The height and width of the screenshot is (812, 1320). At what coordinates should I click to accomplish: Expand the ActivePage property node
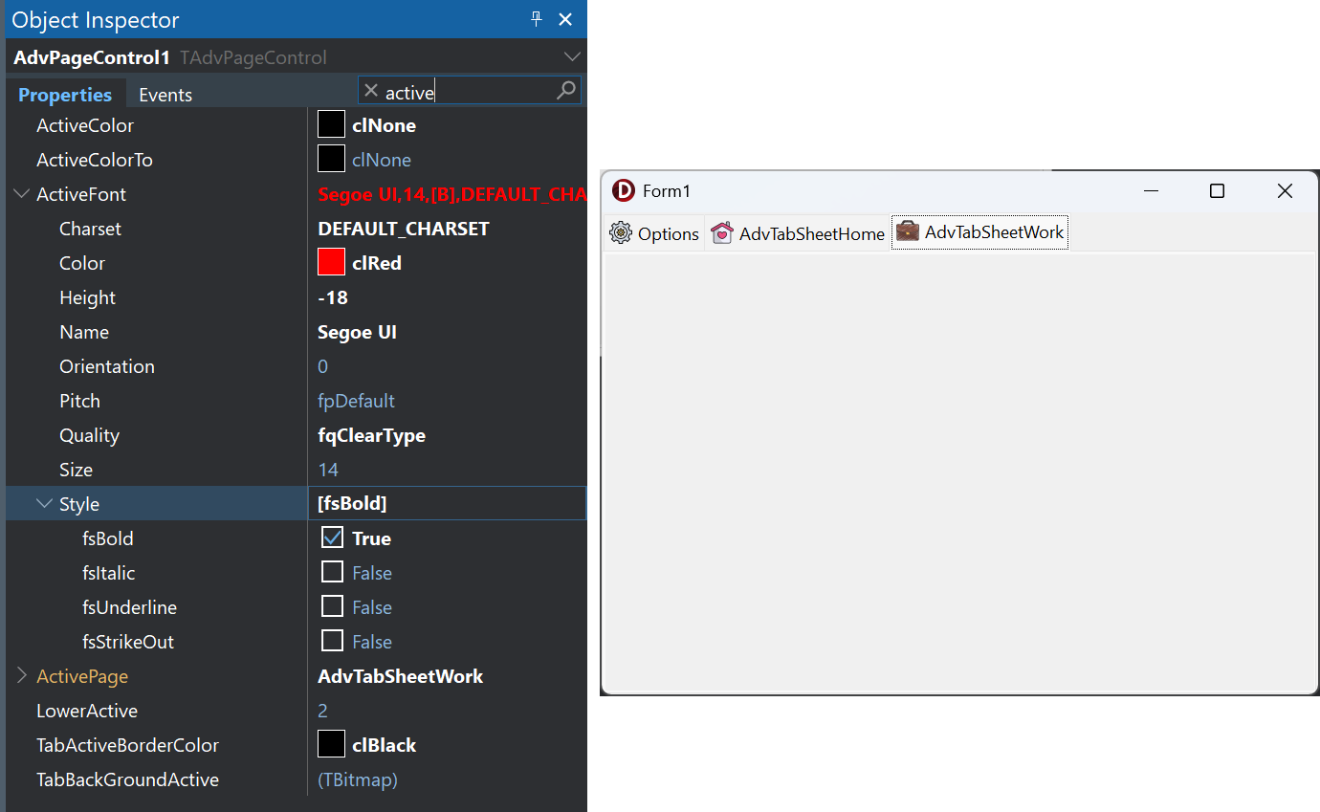[21, 676]
